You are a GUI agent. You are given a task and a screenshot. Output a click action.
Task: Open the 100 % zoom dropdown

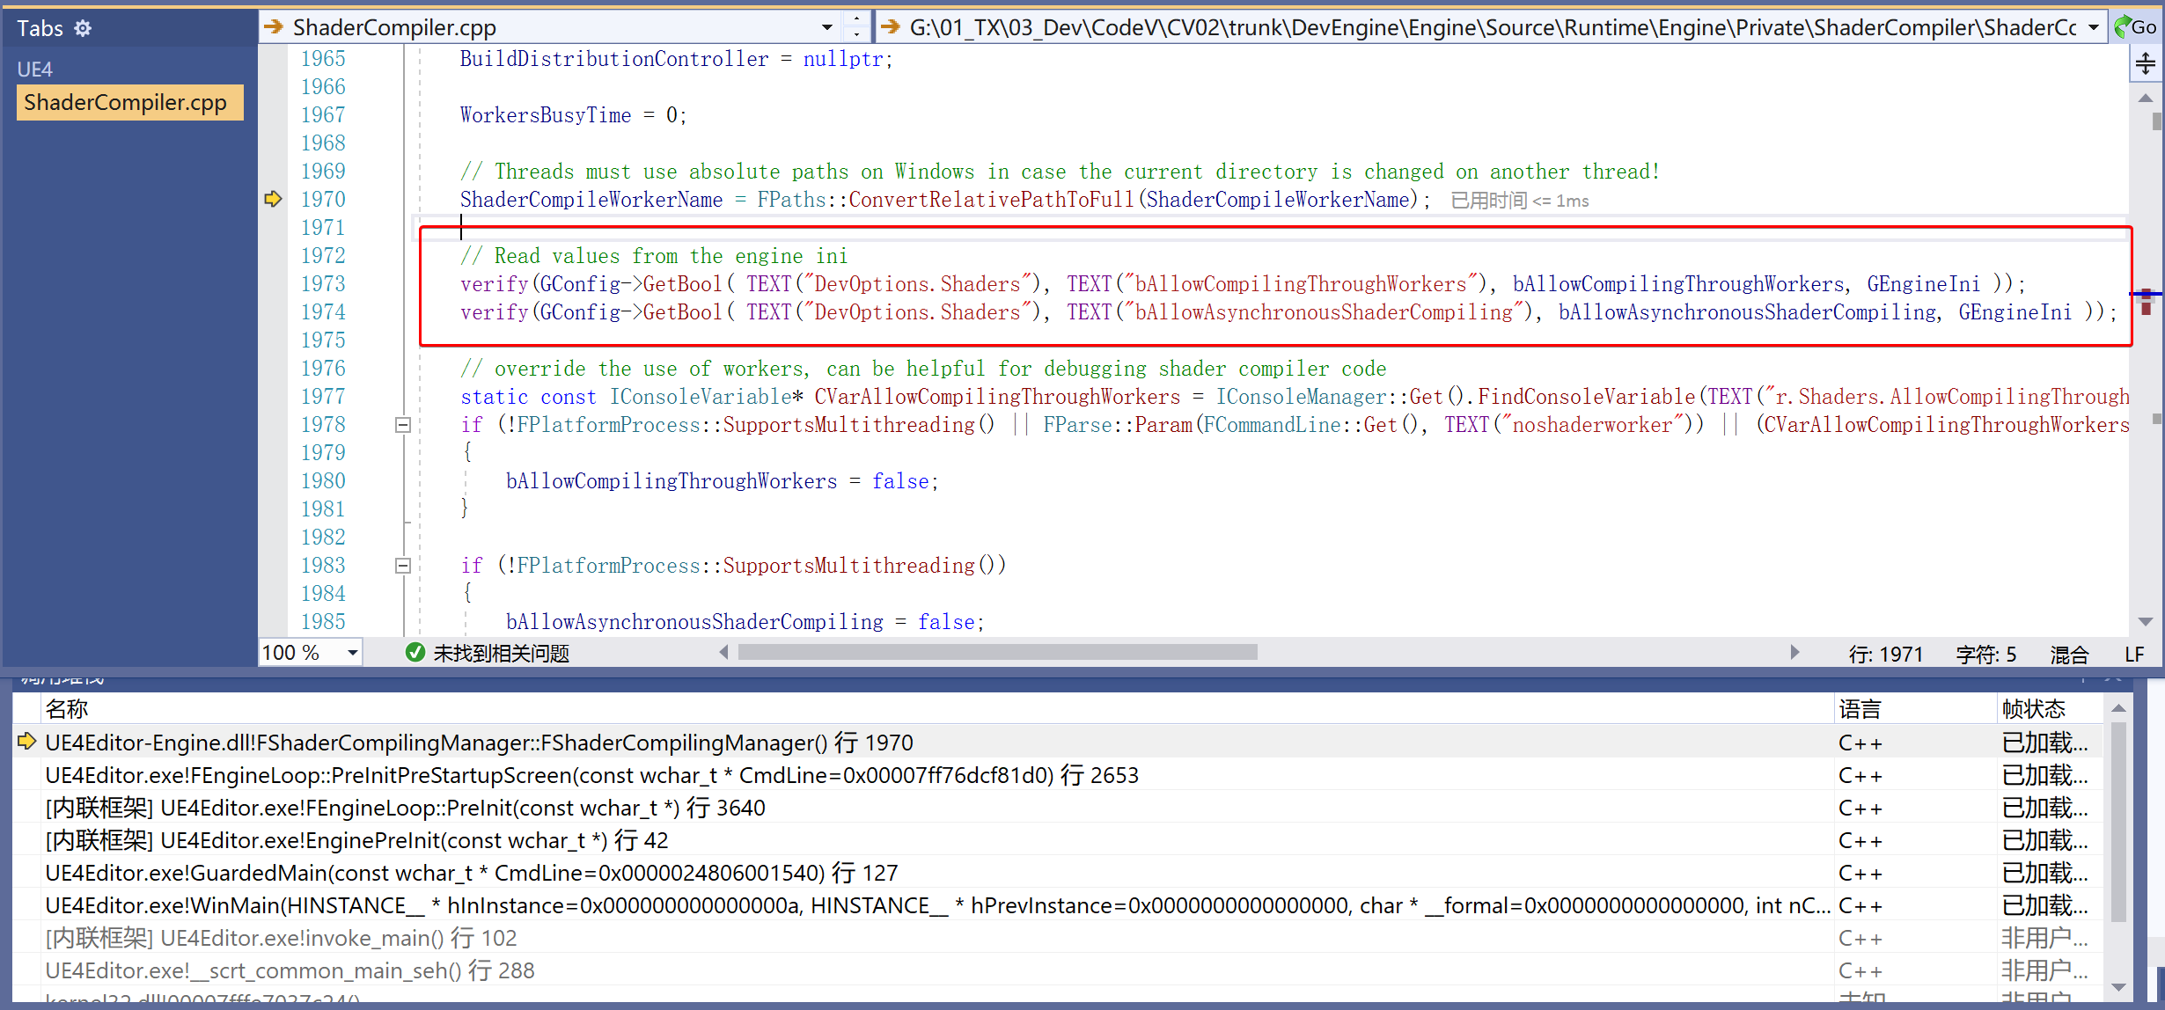[352, 653]
